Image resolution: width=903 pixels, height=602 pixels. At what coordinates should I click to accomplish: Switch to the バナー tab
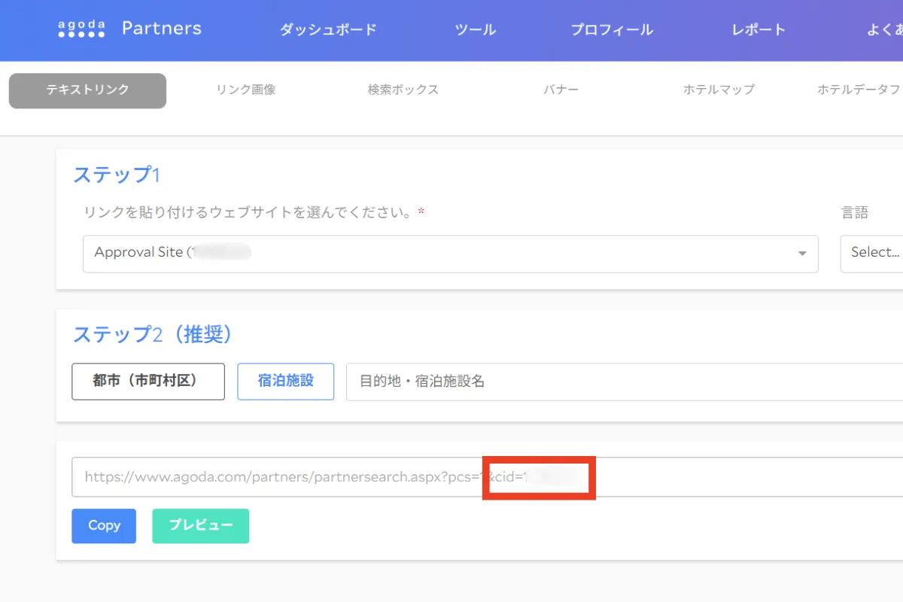tap(561, 89)
